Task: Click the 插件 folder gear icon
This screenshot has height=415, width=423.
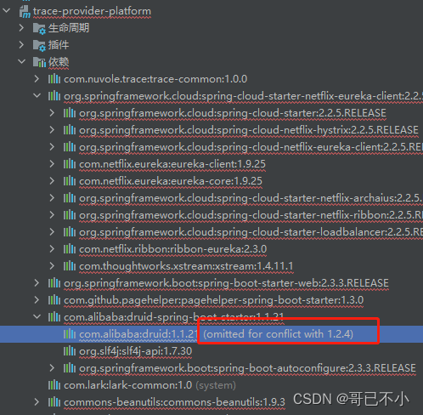Action: (39, 46)
